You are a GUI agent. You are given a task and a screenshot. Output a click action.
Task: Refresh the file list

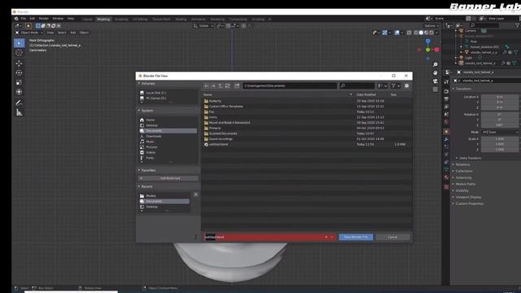228,86
